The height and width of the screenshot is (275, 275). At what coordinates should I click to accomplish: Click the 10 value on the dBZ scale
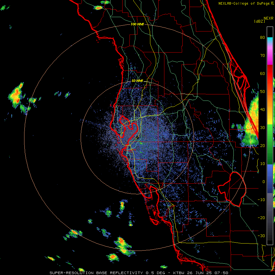click(x=262, y=164)
